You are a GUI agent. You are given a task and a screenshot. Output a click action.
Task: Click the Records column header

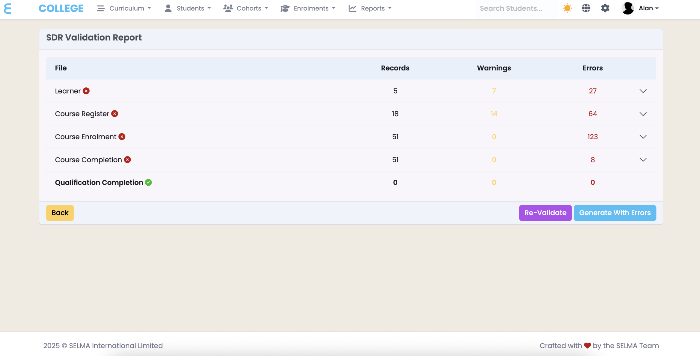coord(395,68)
